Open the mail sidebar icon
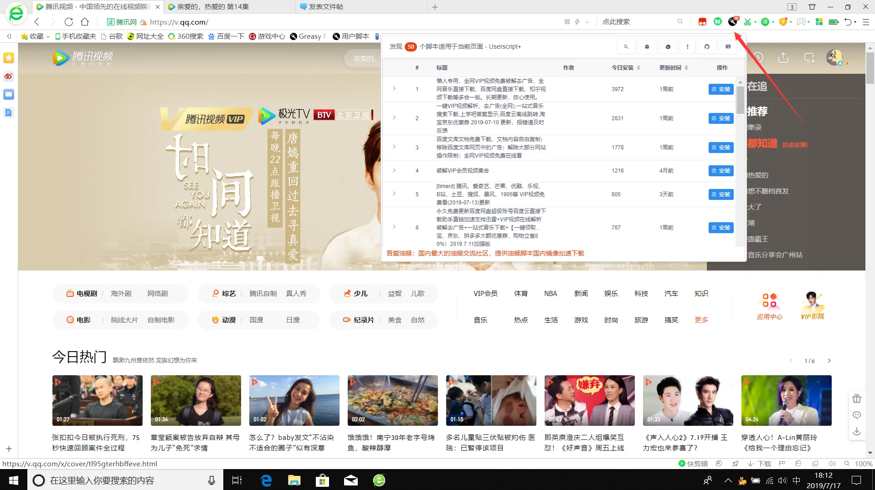This screenshot has width=875, height=490. tap(9, 94)
